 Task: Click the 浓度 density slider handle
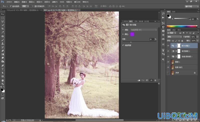(131, 42)
